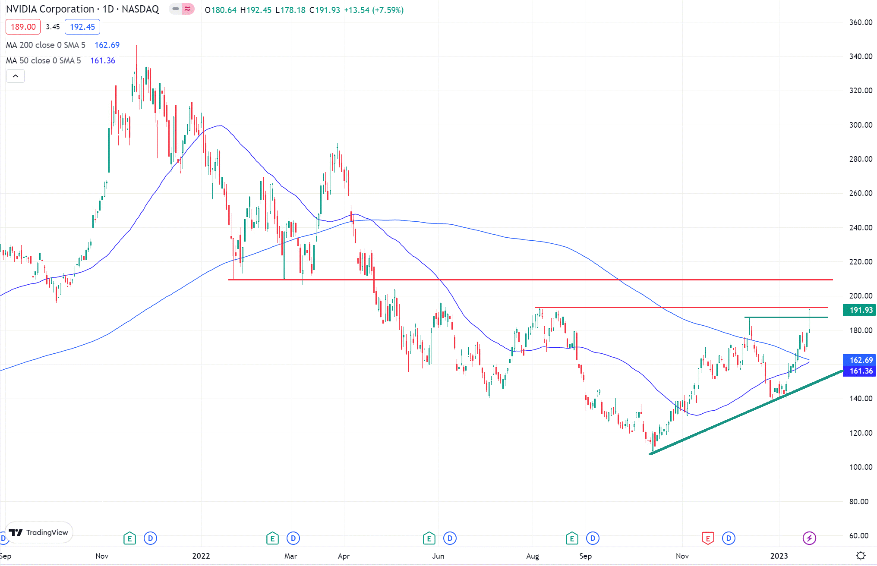The image size is (877, 566).
Task: Click the 161.36 MA label on price axis
Action: 860,371
